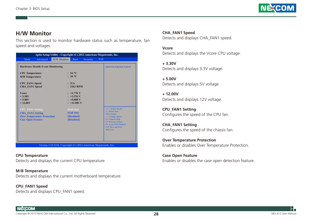This screenshot has width=312, height=220.
Task: Click the F10: Save and Exit hint
Action: tap(113, 127)
